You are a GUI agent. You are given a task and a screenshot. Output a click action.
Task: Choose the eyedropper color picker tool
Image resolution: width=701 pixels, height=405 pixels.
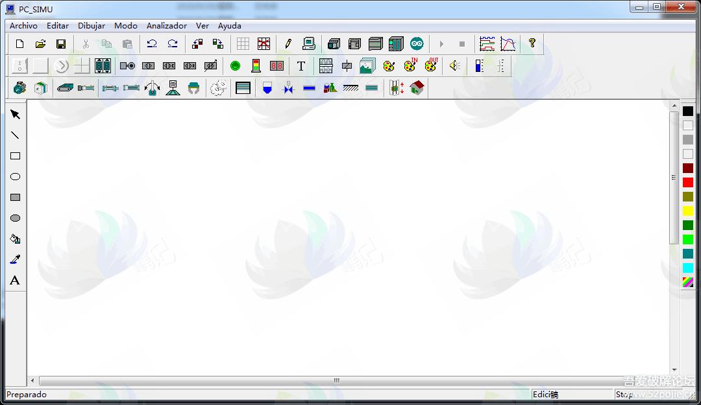click(x=15, y=260)
